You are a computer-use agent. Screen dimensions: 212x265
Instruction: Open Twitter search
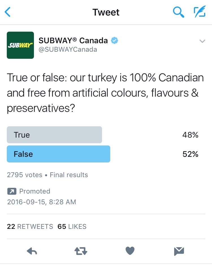(x=178, y=12)
